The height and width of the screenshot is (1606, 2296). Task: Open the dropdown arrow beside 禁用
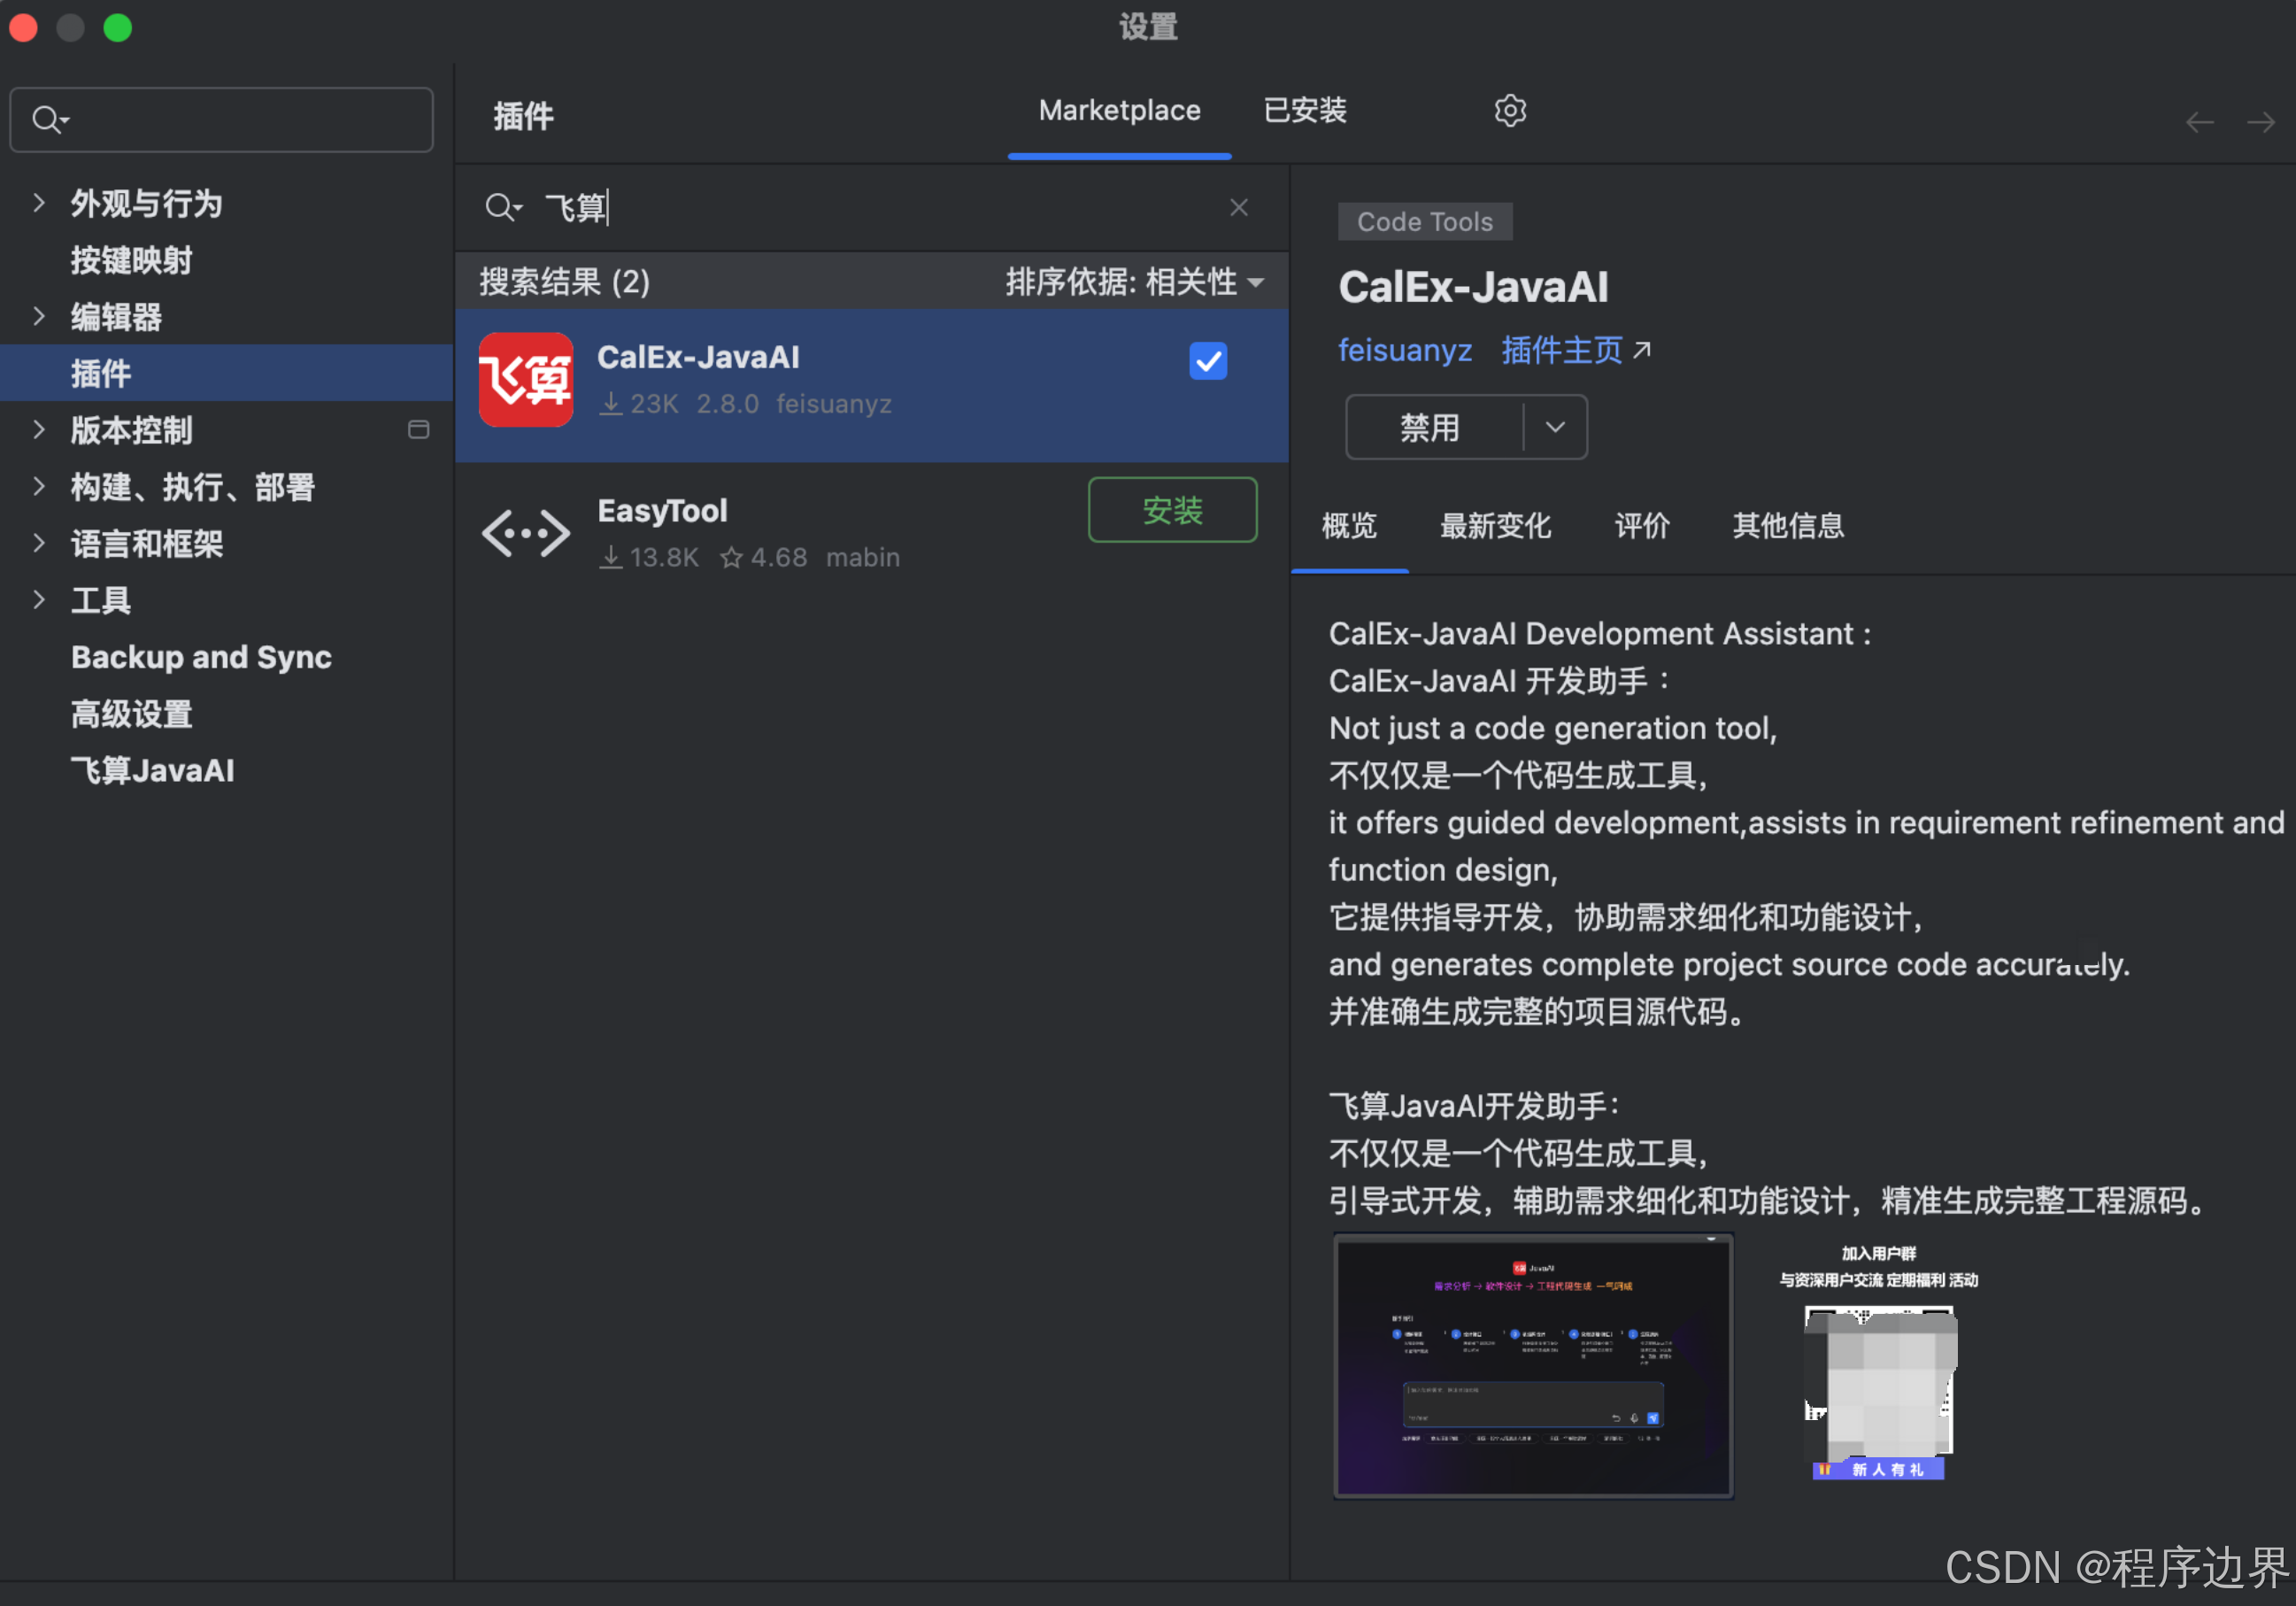click(x=1555, y=427)
